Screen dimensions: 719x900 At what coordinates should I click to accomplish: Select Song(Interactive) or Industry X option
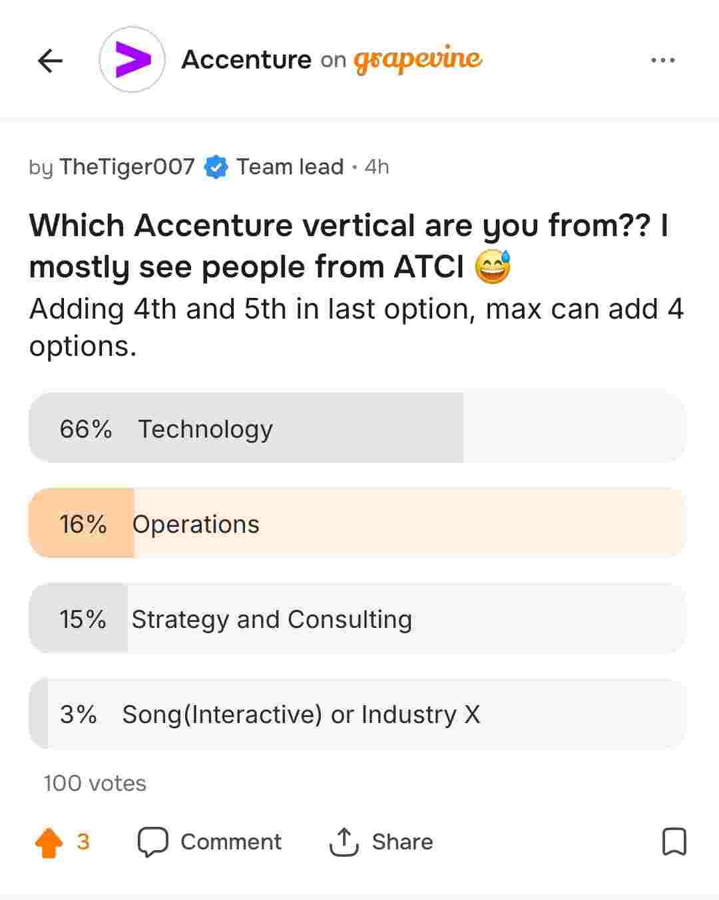pyautogui.click(x=357, y=714)
